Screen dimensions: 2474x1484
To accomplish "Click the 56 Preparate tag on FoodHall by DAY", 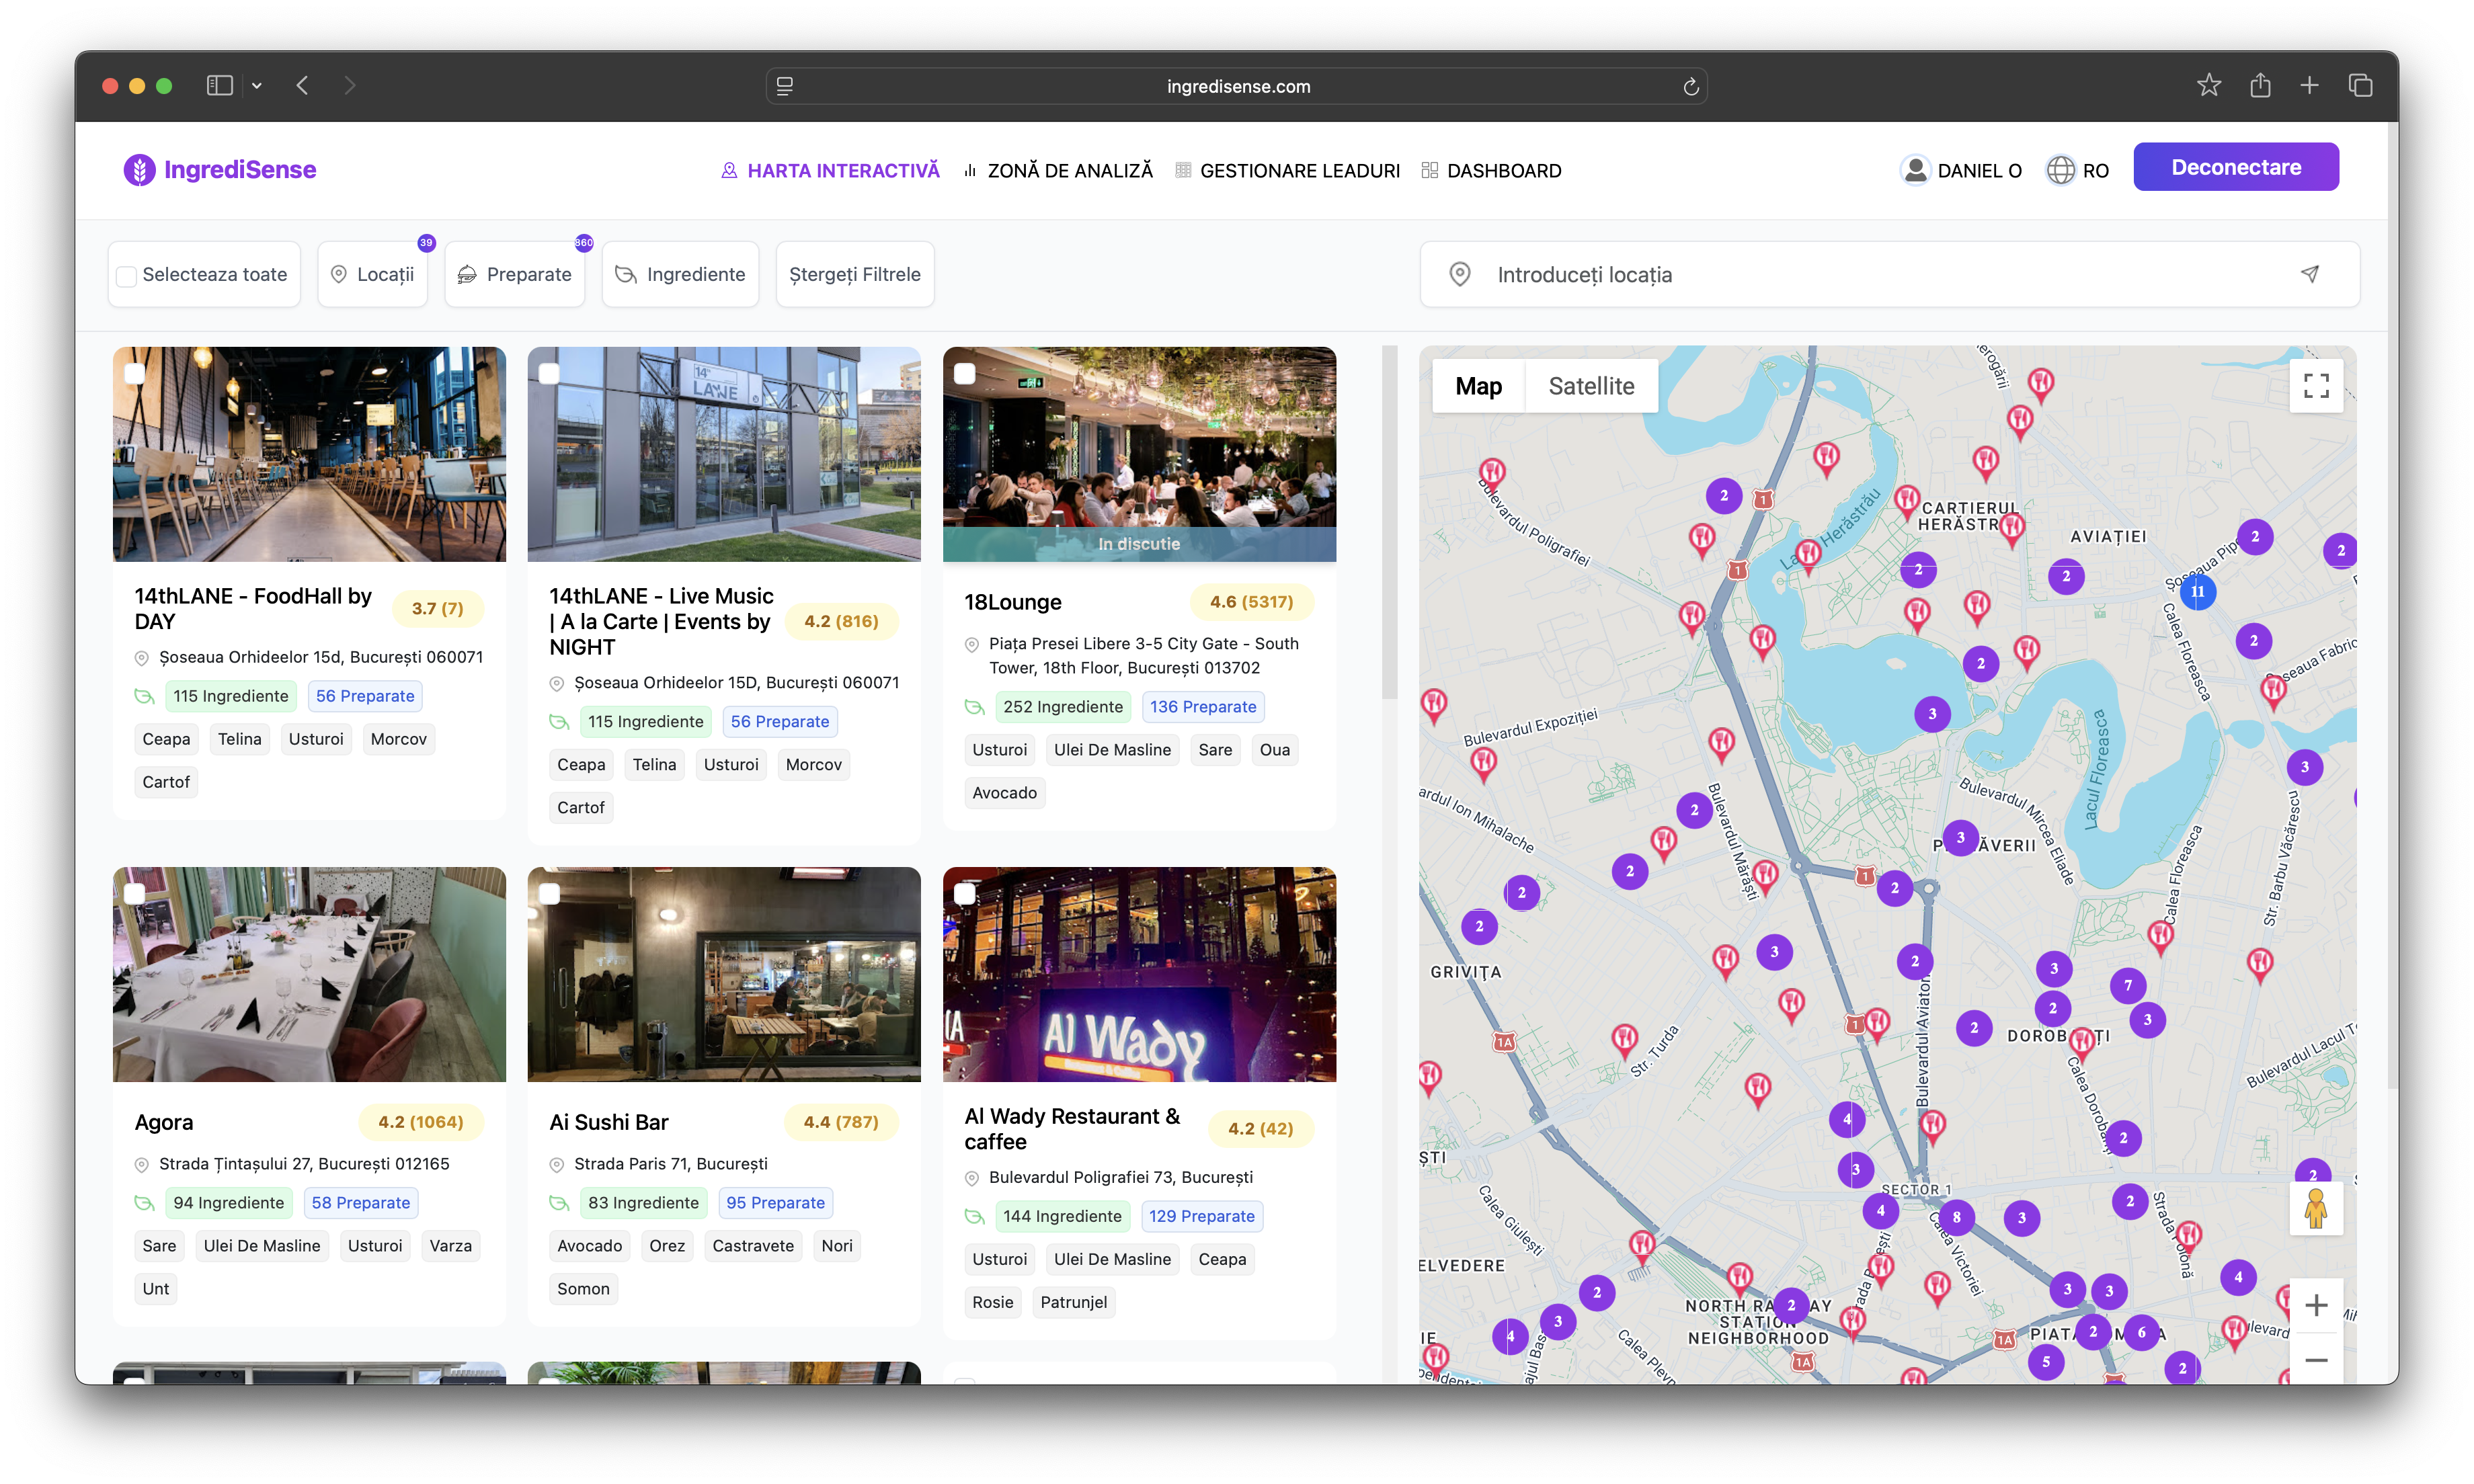I will point(365,696).
